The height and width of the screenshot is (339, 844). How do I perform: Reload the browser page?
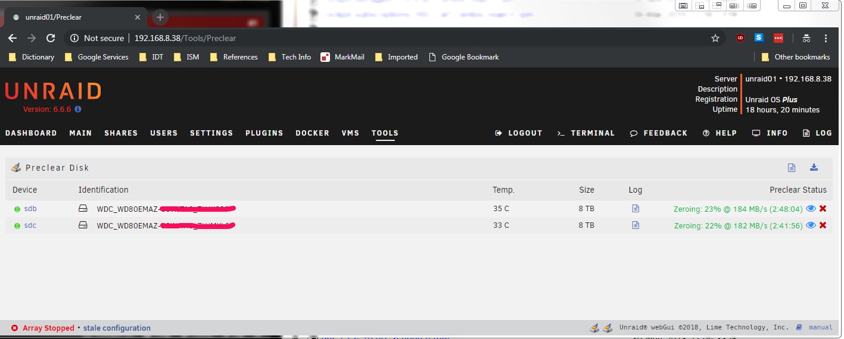[x=51, y=38]
